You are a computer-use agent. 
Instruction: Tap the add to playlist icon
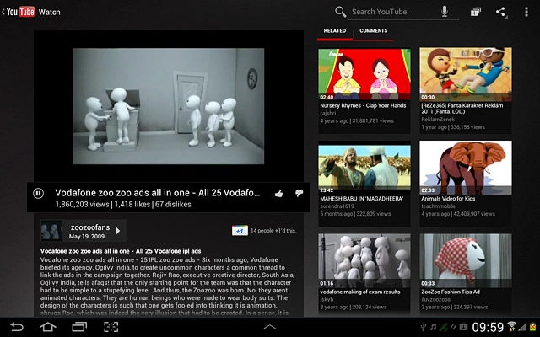pos(475,12)
